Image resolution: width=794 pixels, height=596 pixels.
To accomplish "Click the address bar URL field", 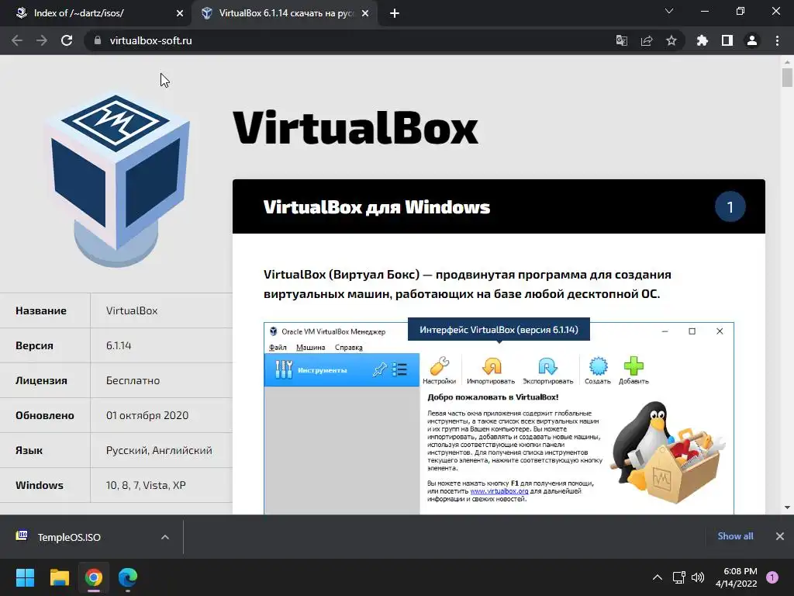I will tap(350, 40).
